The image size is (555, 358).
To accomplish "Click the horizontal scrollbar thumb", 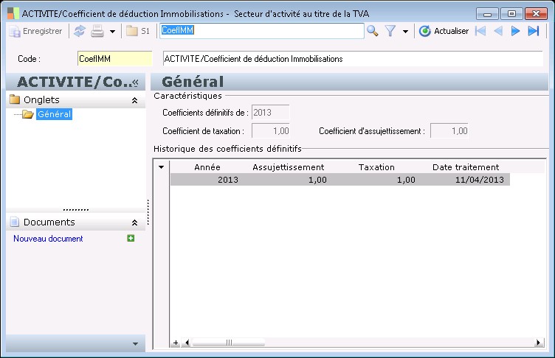I will pos(229,343).
